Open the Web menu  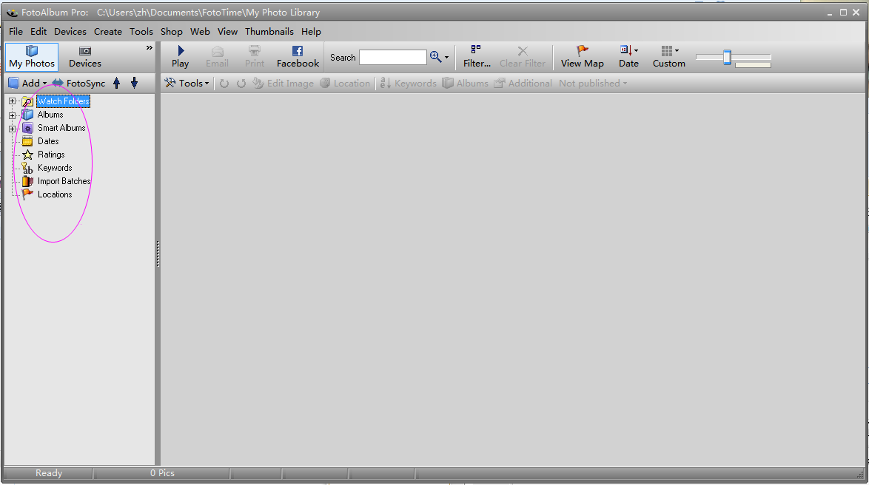click(200, 32)
